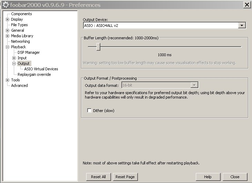
Task: Open the DSP Manager page
Action: [29, 52]
